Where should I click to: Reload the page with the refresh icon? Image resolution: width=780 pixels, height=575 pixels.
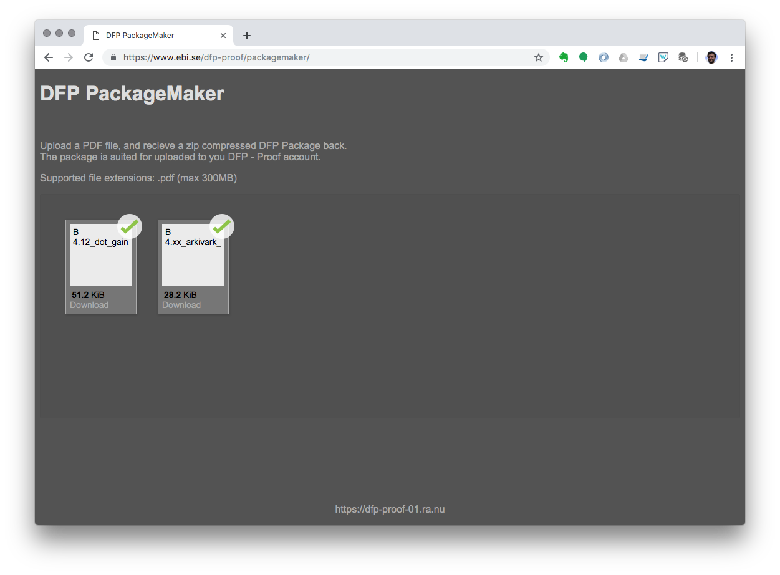click(89, 57)
